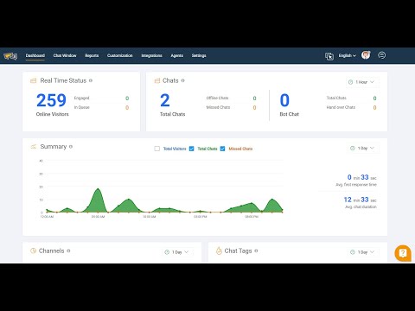Click the Avg. first response time value
The image size is (415, 311).
pos(361,177)
